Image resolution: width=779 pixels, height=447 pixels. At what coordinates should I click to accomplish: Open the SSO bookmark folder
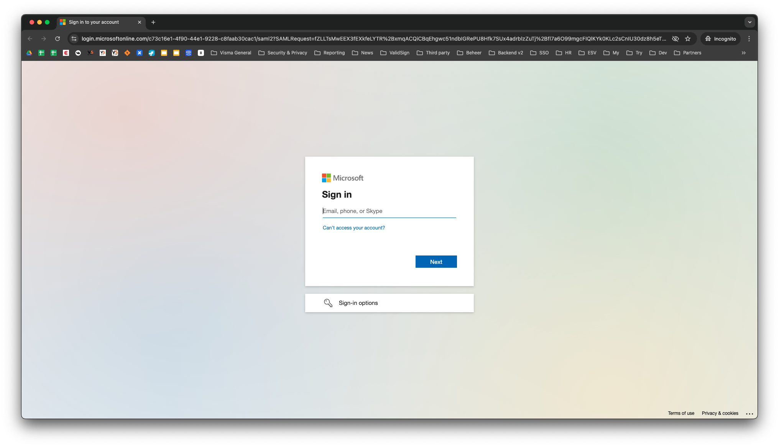539,53
